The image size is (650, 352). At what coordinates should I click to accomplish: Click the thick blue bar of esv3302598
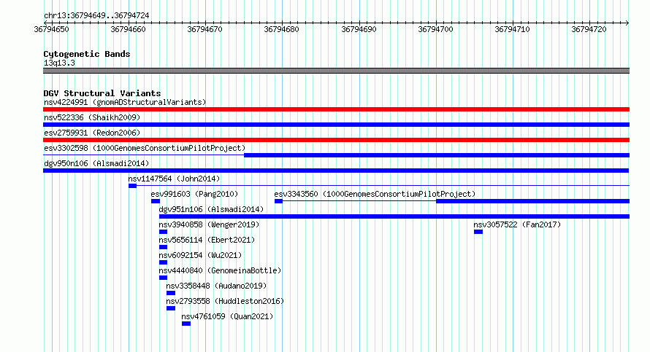pyautogui.click(x=437, y=155)
